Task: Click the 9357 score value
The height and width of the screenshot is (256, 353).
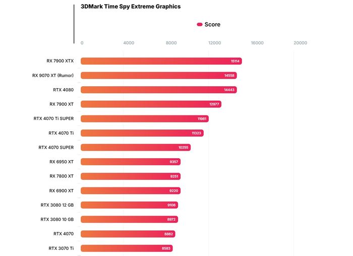Action: click(x=174, y=162)
